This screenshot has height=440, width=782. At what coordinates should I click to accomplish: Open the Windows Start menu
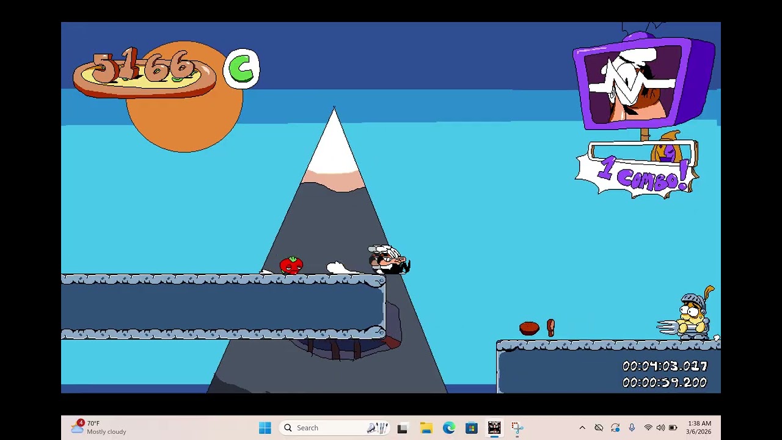tap(265, 428)
